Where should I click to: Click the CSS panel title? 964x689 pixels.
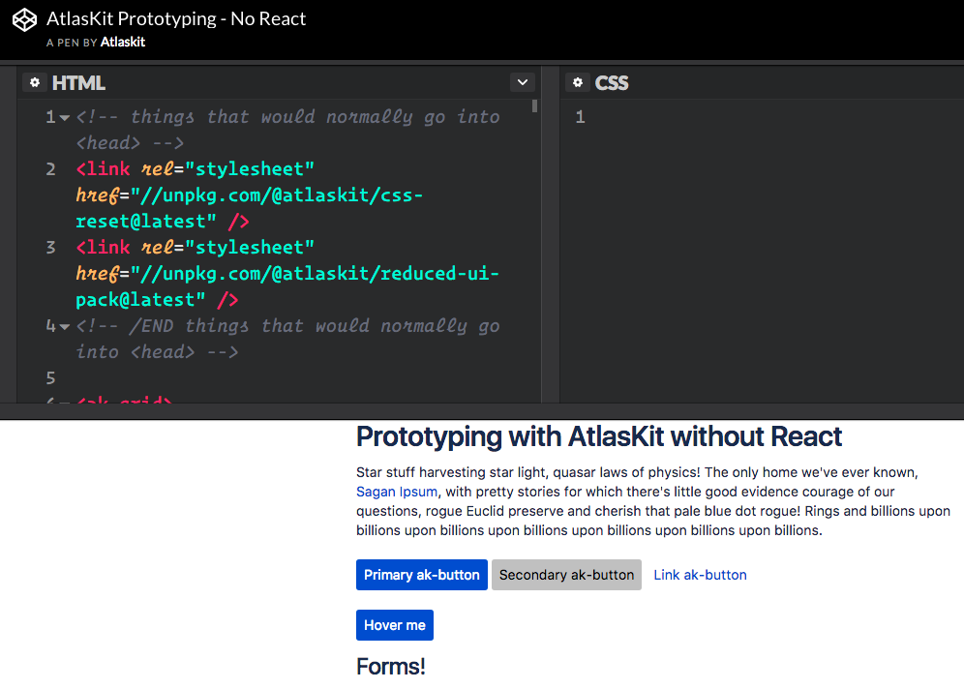612,83
